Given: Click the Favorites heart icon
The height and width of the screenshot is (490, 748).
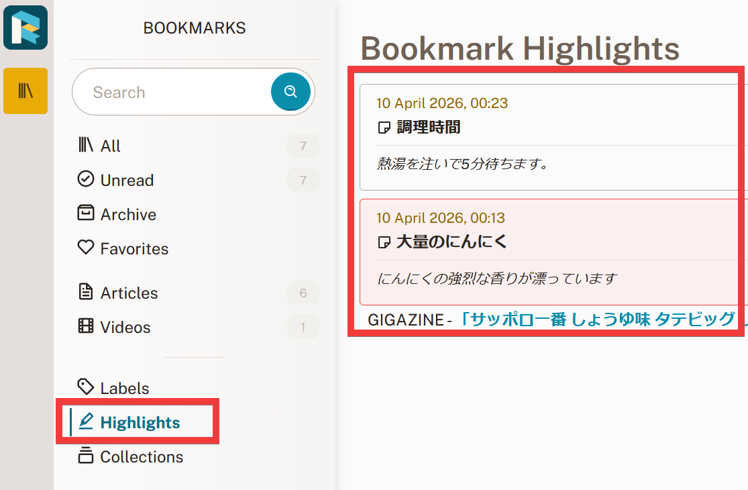Looking at the screenshot, I should [85, 247].
